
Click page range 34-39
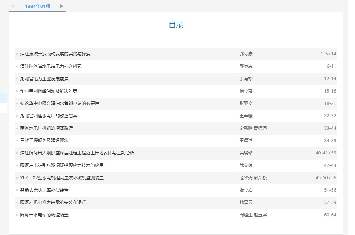330,141
